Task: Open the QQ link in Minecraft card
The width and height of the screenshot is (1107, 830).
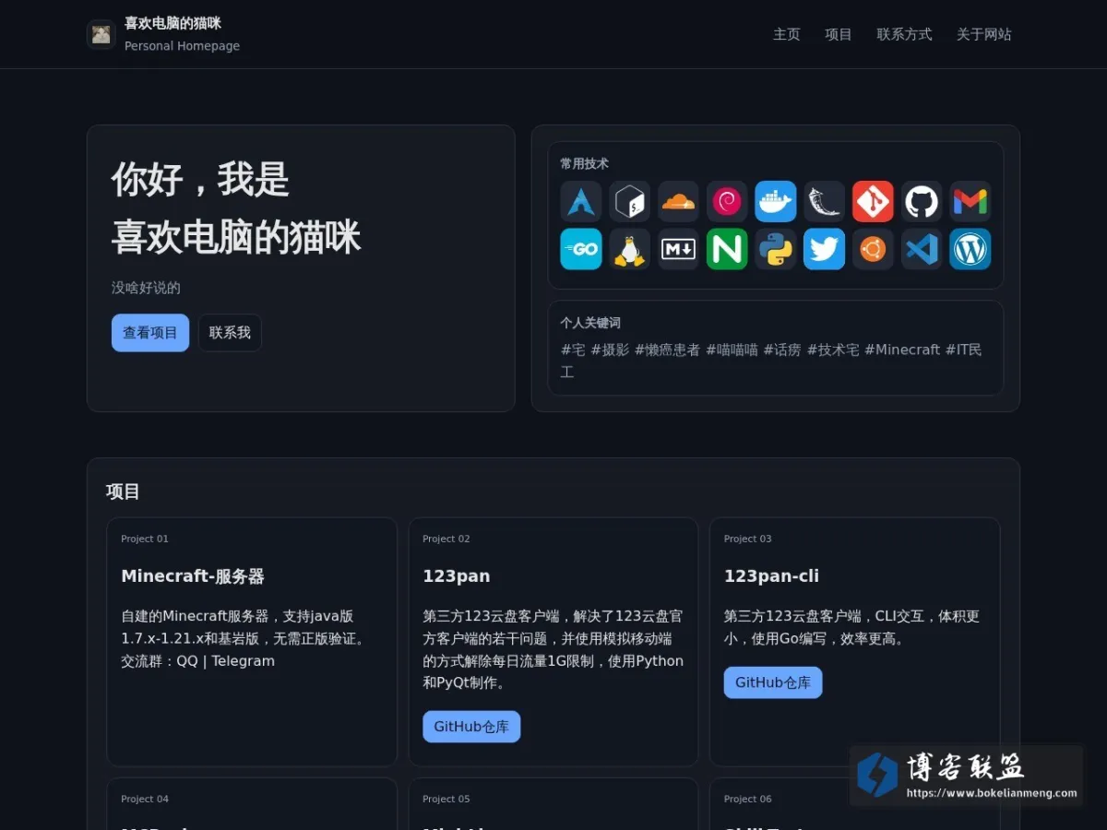Action: (187, 661)
